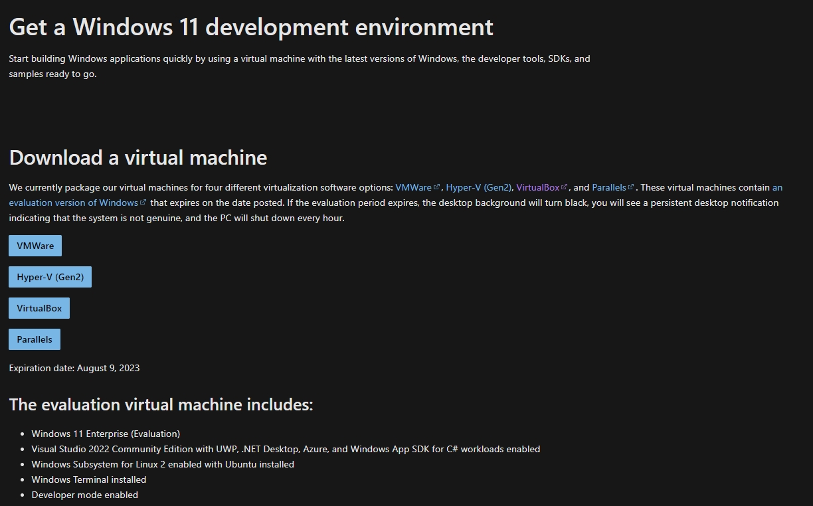Click the Expiration date: August 9, 2023 text
Screen dimensions: 813x506
click(x=74, y=368)
